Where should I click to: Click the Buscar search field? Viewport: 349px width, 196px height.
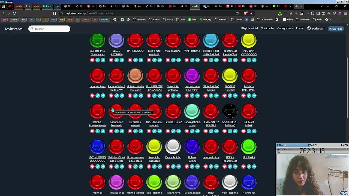[x=49, y=29]
